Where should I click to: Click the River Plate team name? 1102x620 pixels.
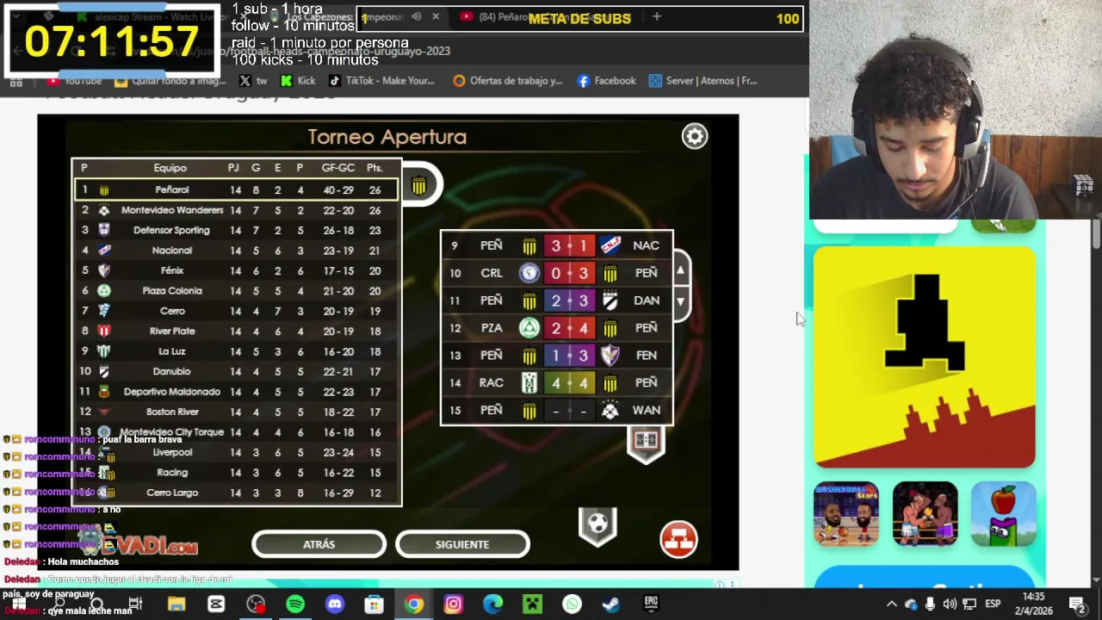point(172,331)
